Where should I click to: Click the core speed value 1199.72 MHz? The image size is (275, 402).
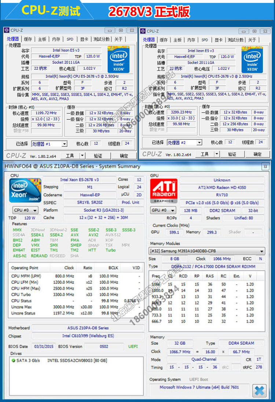(x=46, y=113)
